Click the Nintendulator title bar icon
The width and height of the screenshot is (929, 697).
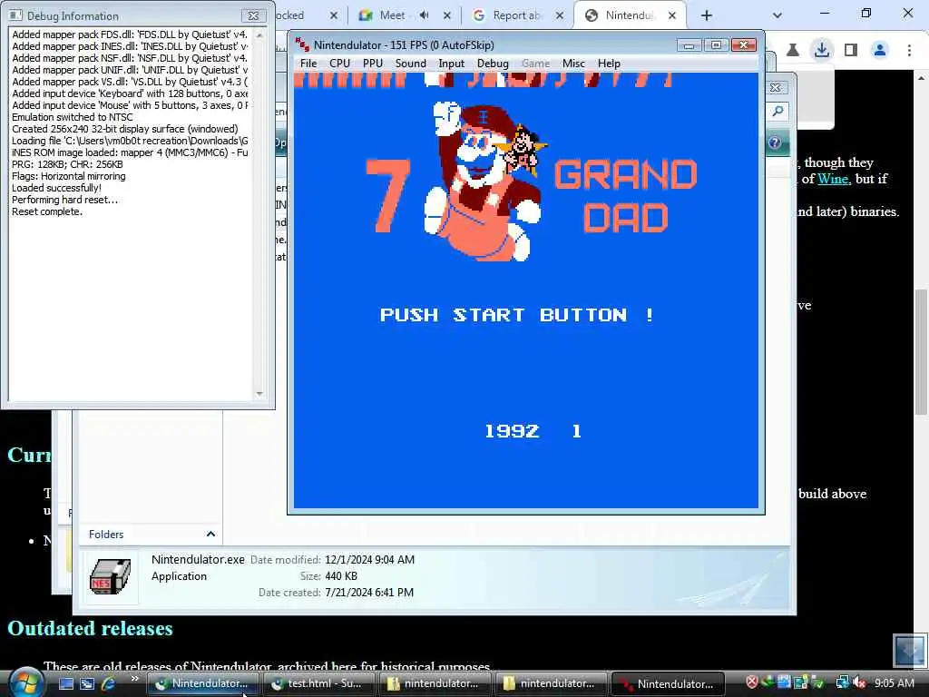[303, 44]
